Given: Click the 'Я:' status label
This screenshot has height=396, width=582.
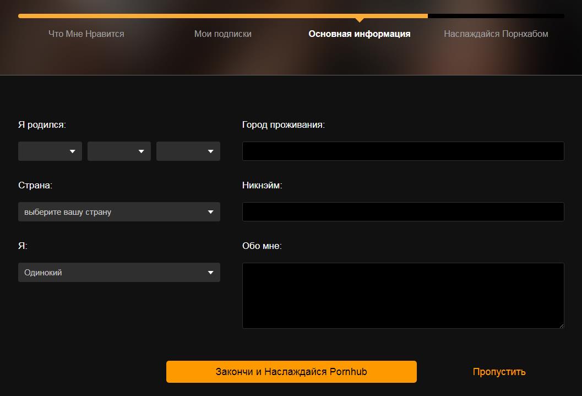Looking at the screenshot, I should [23, 246].
